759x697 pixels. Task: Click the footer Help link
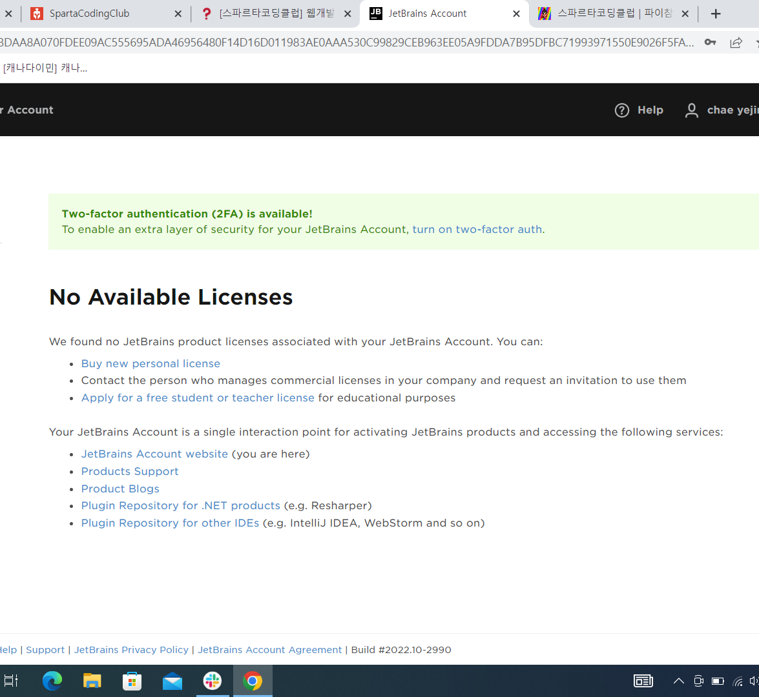click(8, 650)
